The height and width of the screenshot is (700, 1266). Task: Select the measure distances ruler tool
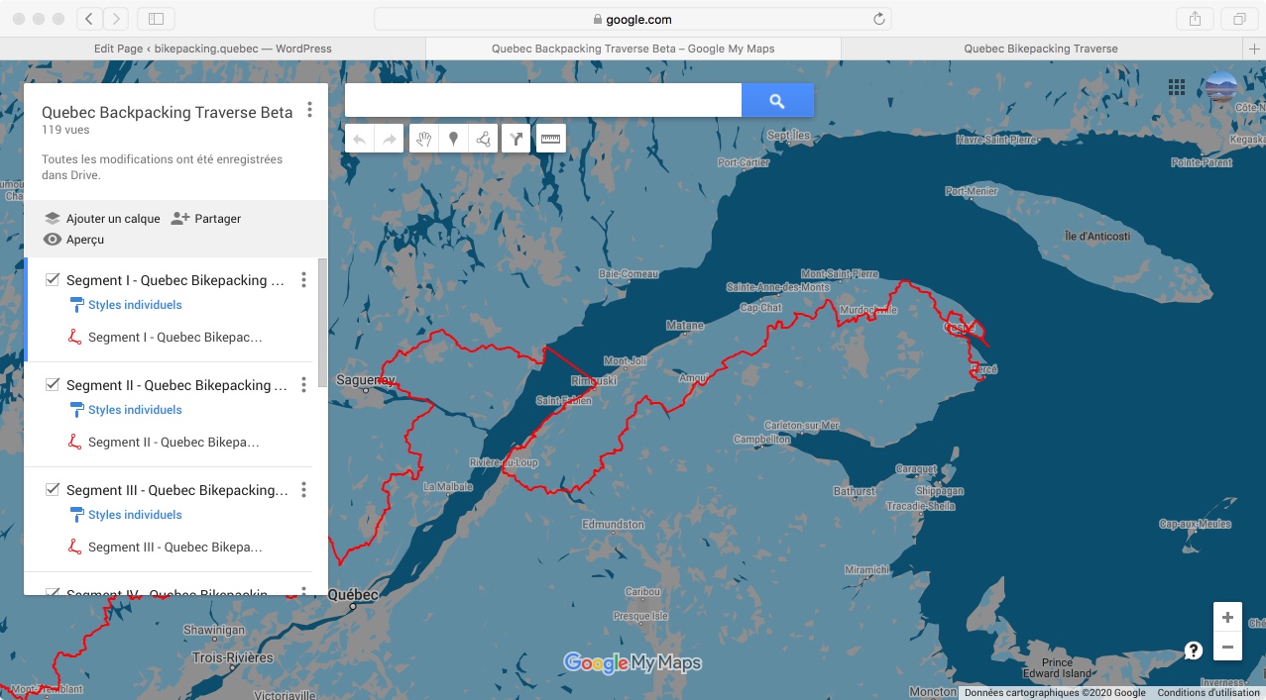550,140
